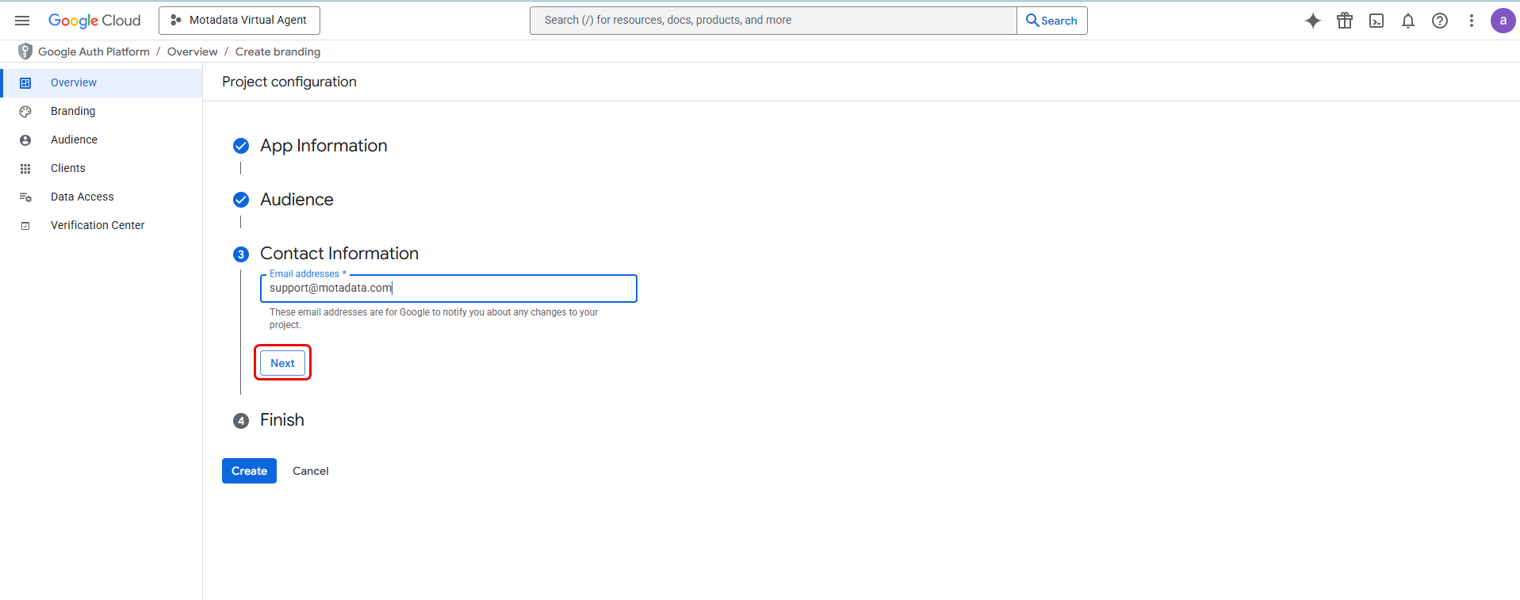Expand the App Information step
Viewport: 1520px width, 600px height.
pos(324,146)
